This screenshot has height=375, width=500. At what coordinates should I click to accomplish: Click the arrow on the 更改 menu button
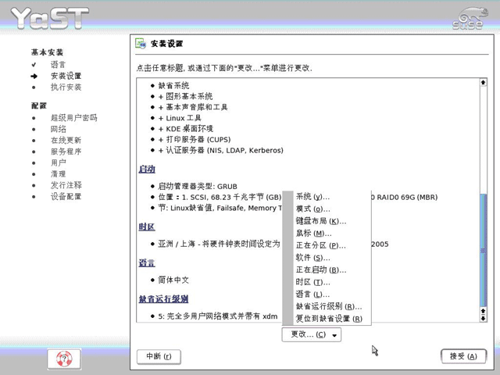tap(334, 335)
